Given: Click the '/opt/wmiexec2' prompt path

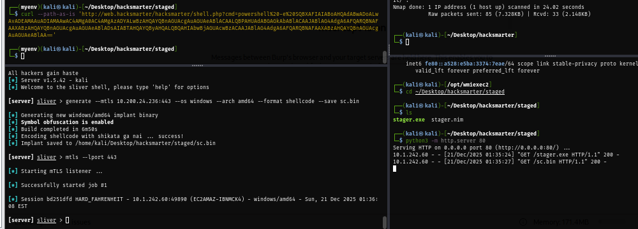Looking at the screenshot, I should point(467,85).
